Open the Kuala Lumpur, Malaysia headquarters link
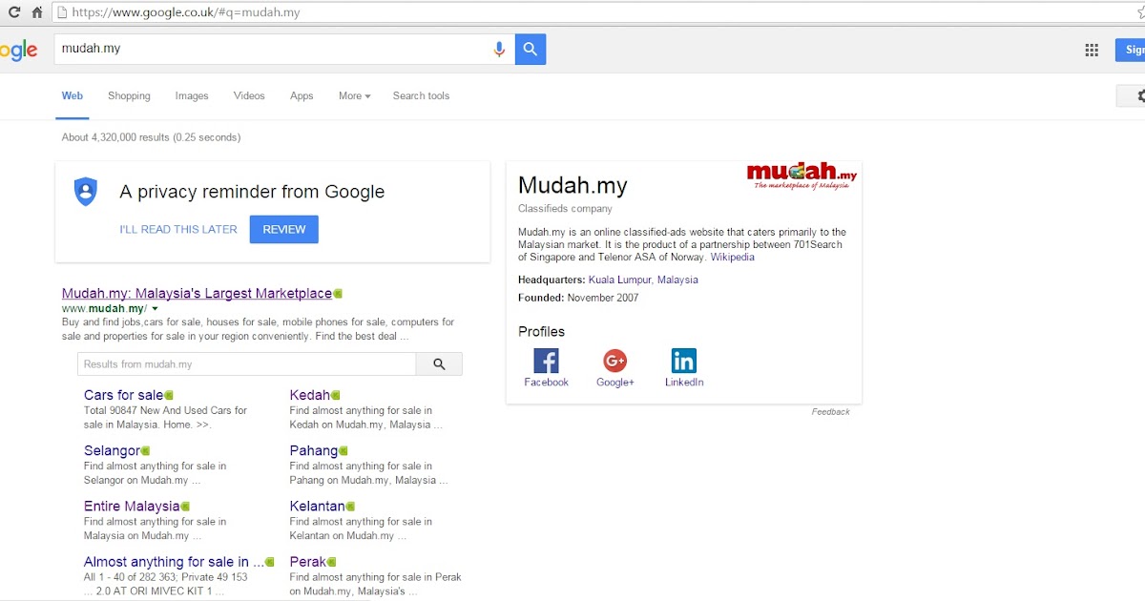 click(643, 280)
